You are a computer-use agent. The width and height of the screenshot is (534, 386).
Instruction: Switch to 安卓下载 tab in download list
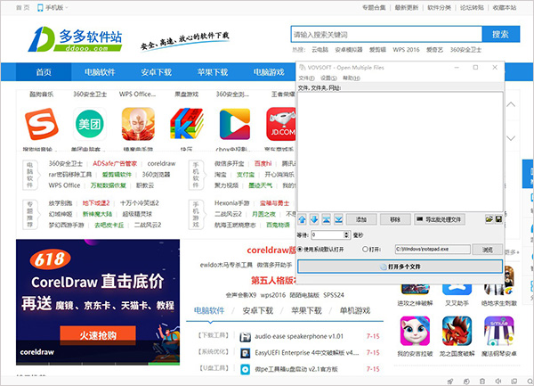tap(258, 310)
